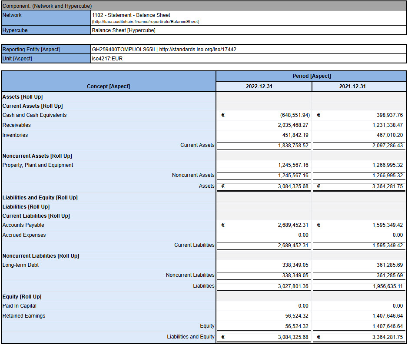Select the 1,956,635.11 Liabilities total
The width and height of the screenshot is (408, 345).
[388, 286]
